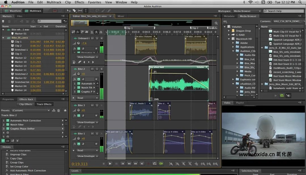The width and height of the screenshot is (306, 175).
Task: Zoom in amplitude in transport zoom controls
Action: [171, 164]
